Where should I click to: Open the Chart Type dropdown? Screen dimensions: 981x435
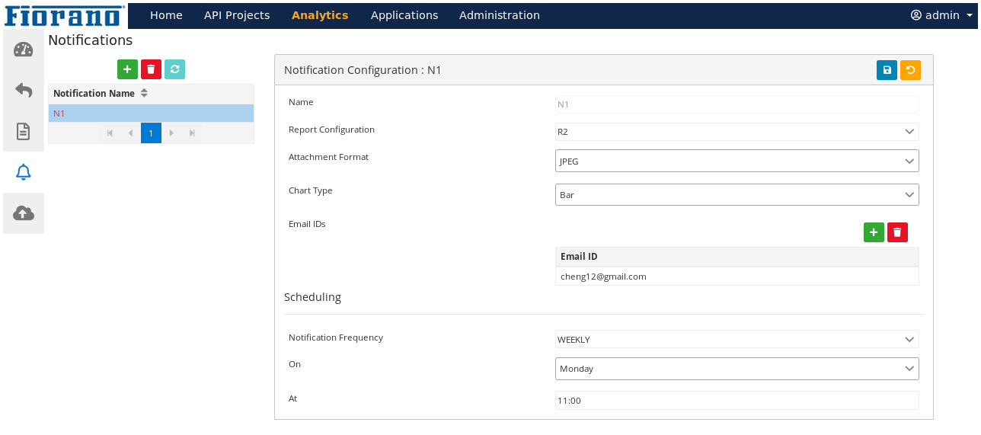(x=737, y=195)
